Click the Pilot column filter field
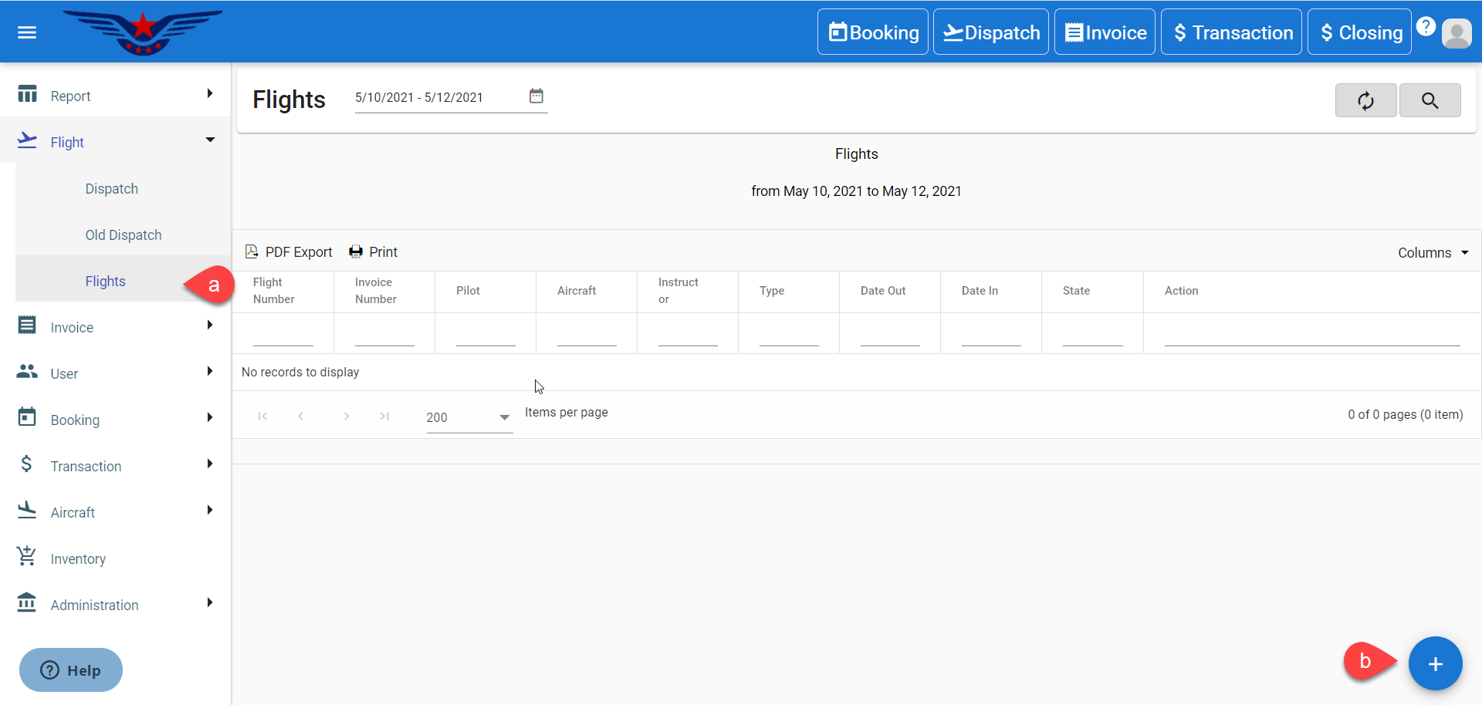The width and height of the screenshot is (1482, 705). point(486,336)
